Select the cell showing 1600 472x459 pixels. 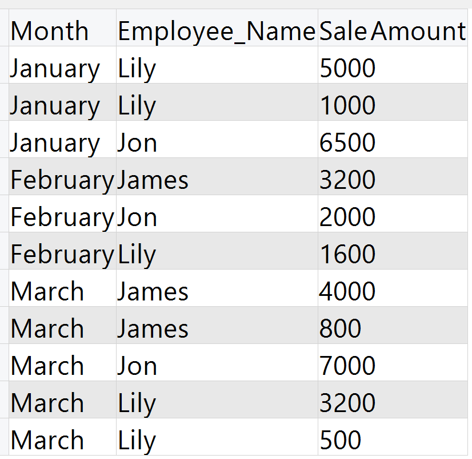(x=347, y=255)
